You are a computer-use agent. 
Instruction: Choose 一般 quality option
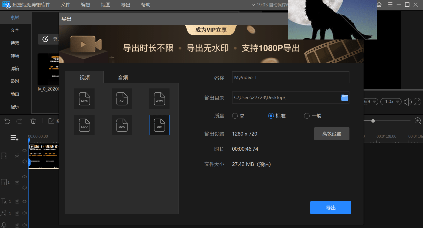click(307, 116)
